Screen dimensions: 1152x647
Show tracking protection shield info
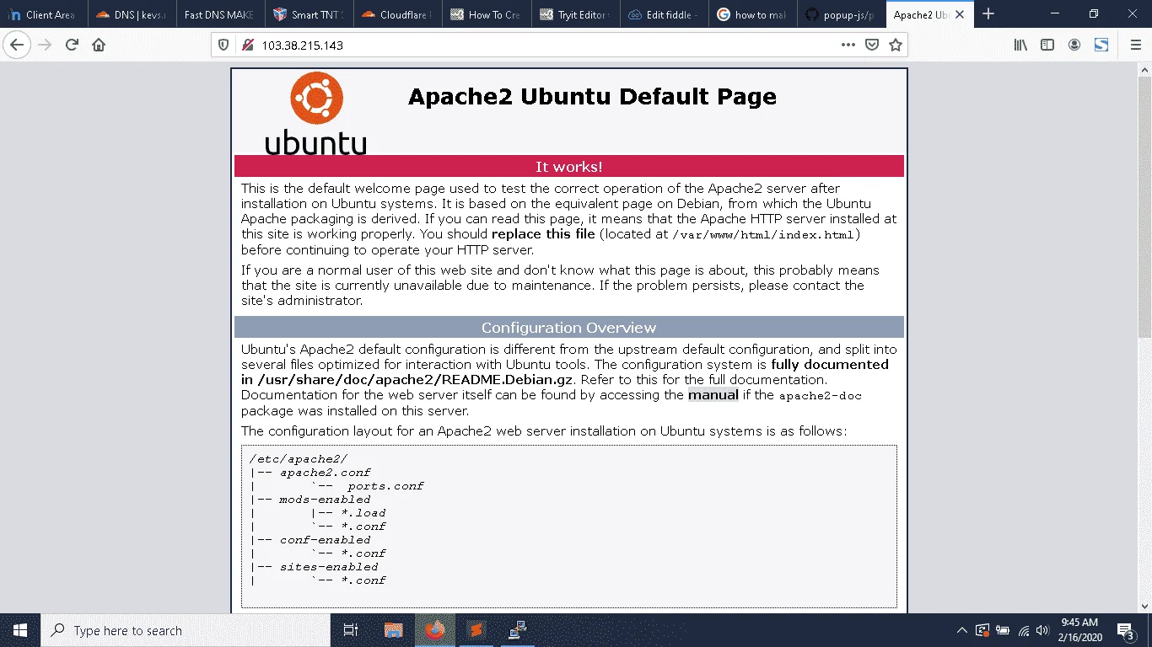[x=223, y=45]
